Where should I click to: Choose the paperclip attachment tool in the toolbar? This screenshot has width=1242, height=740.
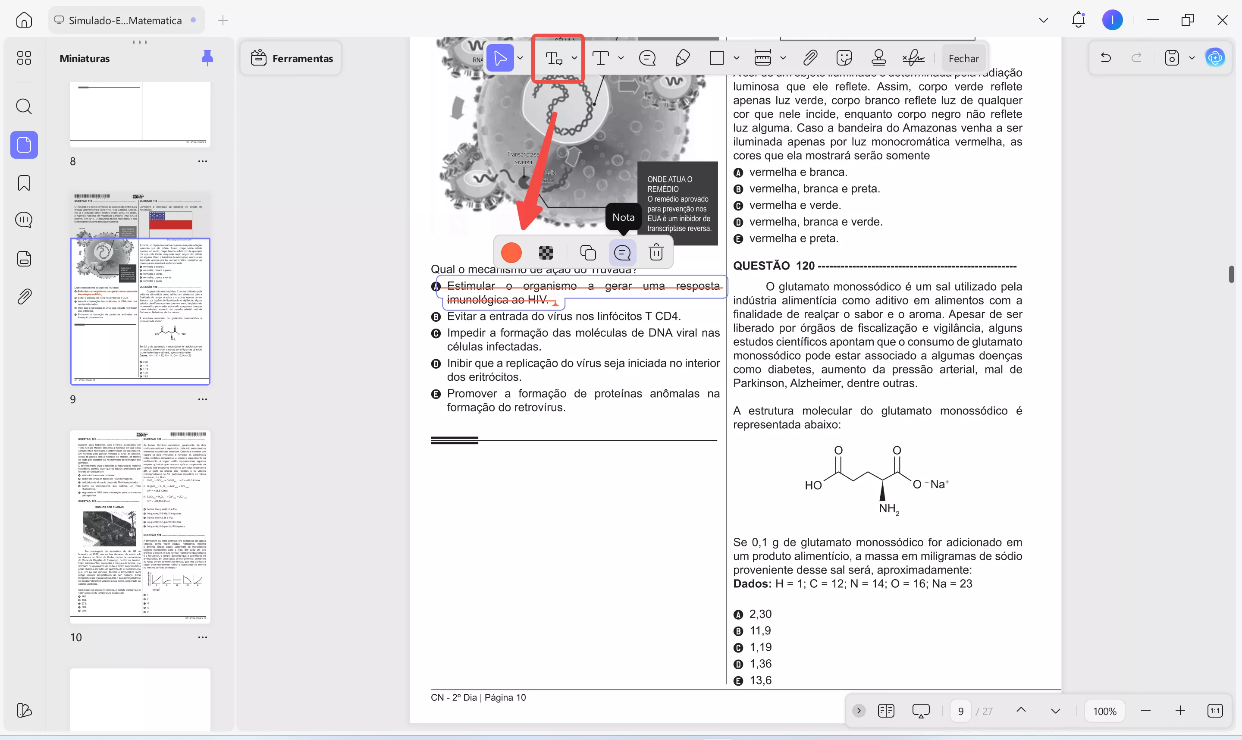coord(810,58)
